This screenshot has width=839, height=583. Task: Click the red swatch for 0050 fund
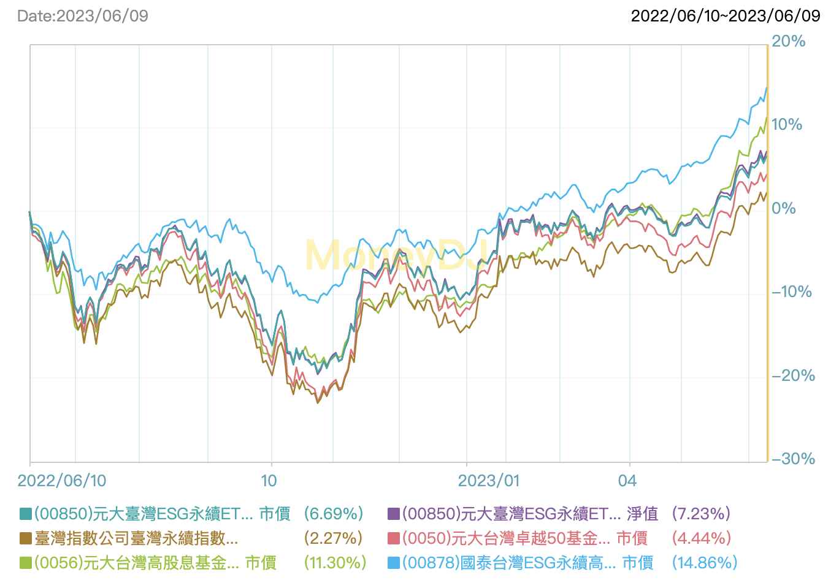pyautogui.click(x=394, y=538)
